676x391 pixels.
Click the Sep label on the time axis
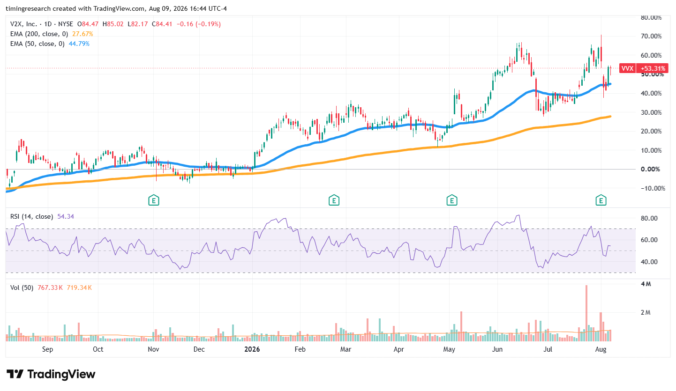pos(47,349)
